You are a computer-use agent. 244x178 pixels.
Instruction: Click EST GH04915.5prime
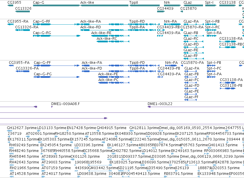tap(112, 128)
